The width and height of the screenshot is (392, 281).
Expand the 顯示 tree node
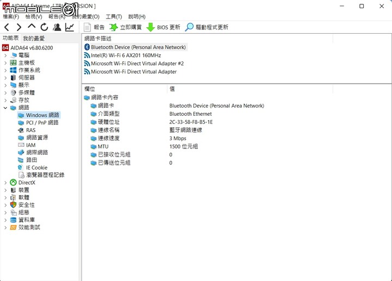(x=5, y=85)
